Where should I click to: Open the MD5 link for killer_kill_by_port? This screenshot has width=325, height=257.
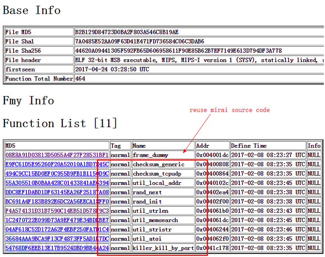(57, 248)
